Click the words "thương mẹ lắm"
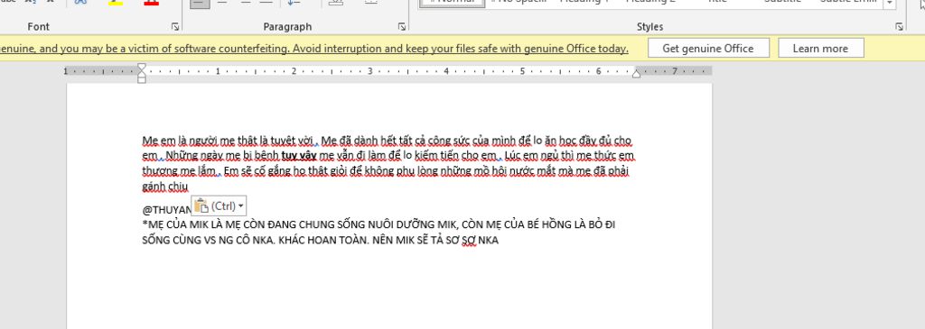 [180, 171]
